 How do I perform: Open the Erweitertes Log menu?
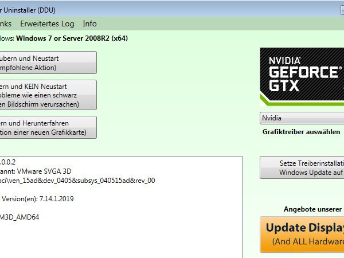47,24
